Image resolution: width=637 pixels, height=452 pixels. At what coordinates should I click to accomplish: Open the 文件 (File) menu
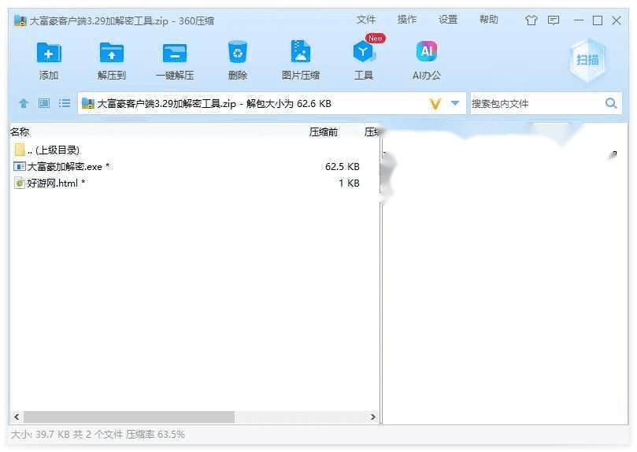(366, 20)
